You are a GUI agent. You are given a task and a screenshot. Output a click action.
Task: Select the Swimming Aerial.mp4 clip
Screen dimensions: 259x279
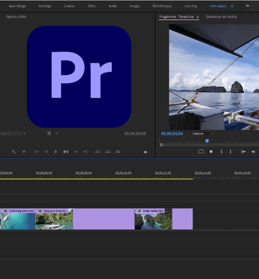point(18,219)
